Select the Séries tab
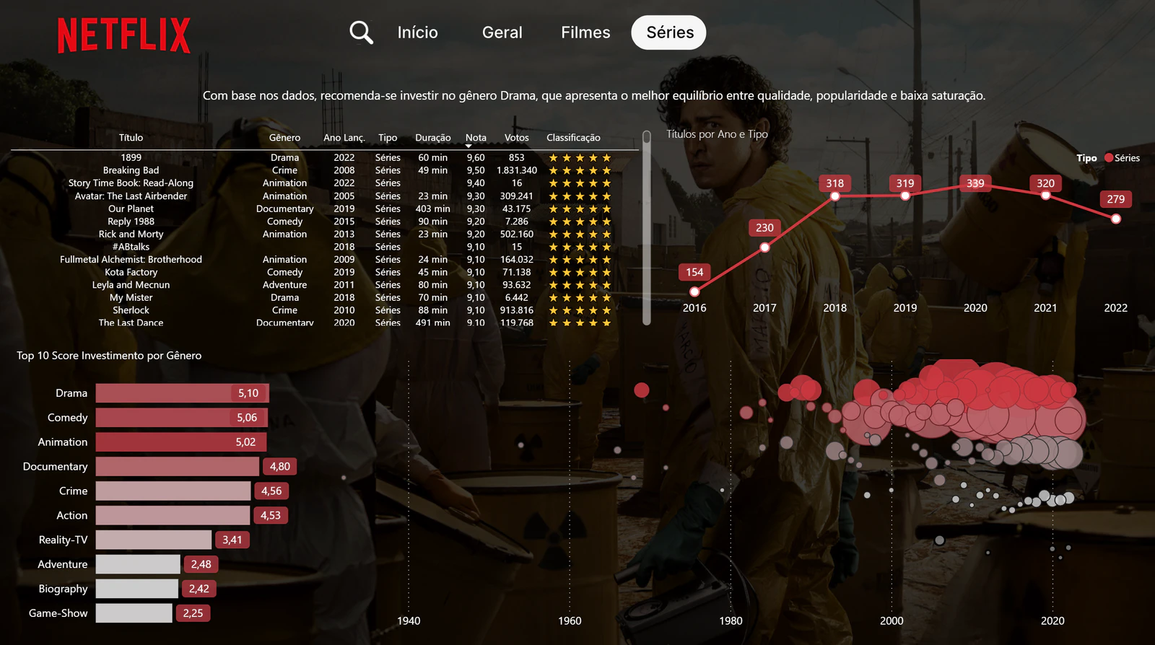The image size is (1155, 645). point(669,32)
